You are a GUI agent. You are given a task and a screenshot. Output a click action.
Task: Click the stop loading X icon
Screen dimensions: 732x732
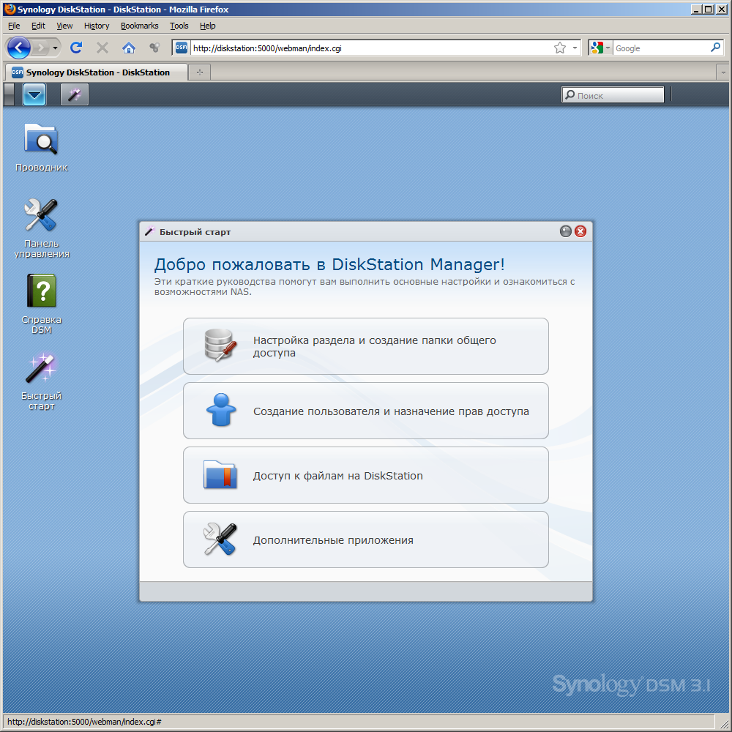102,48
